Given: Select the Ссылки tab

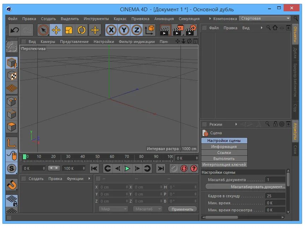Looking at the screenshot, I should pos(224,153).
